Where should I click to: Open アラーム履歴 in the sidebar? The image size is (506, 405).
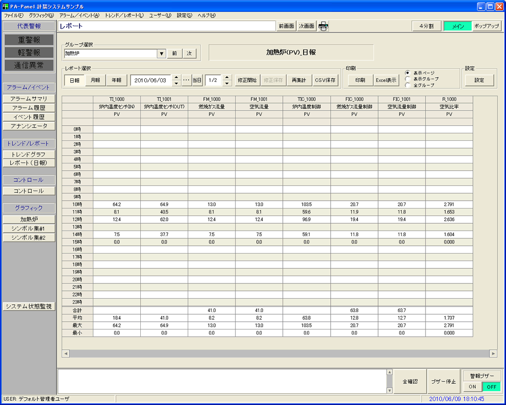29,108
